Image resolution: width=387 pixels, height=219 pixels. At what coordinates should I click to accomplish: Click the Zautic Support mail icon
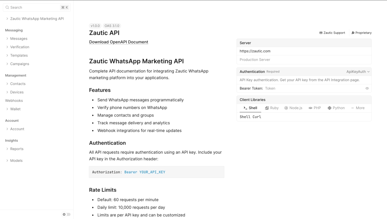(x=321, y=33)
